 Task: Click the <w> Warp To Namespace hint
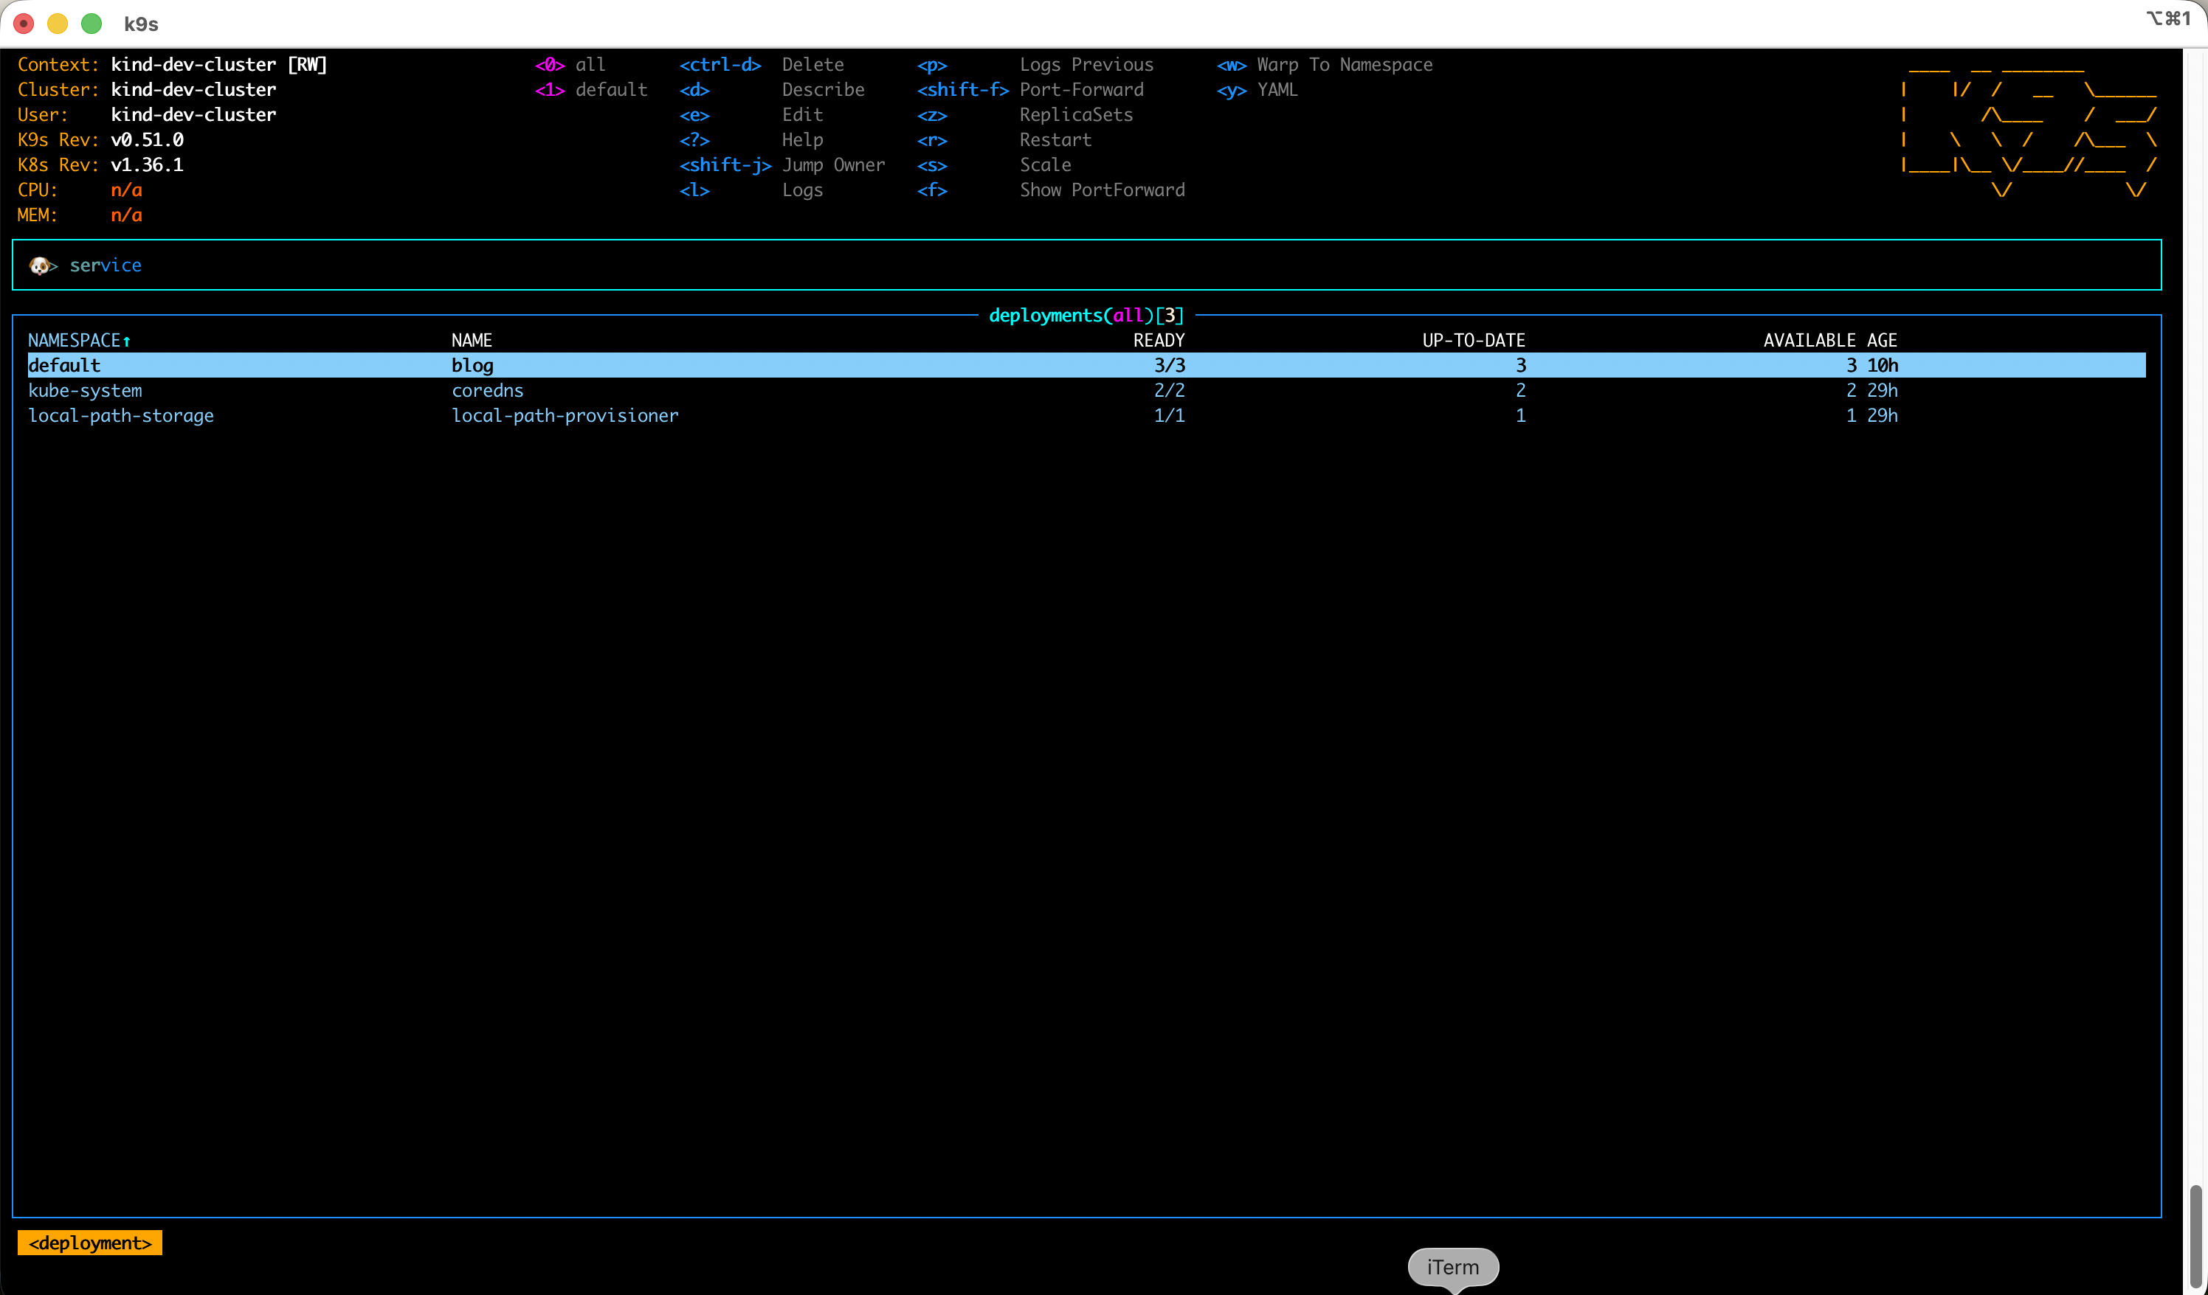pos(1325,65)
